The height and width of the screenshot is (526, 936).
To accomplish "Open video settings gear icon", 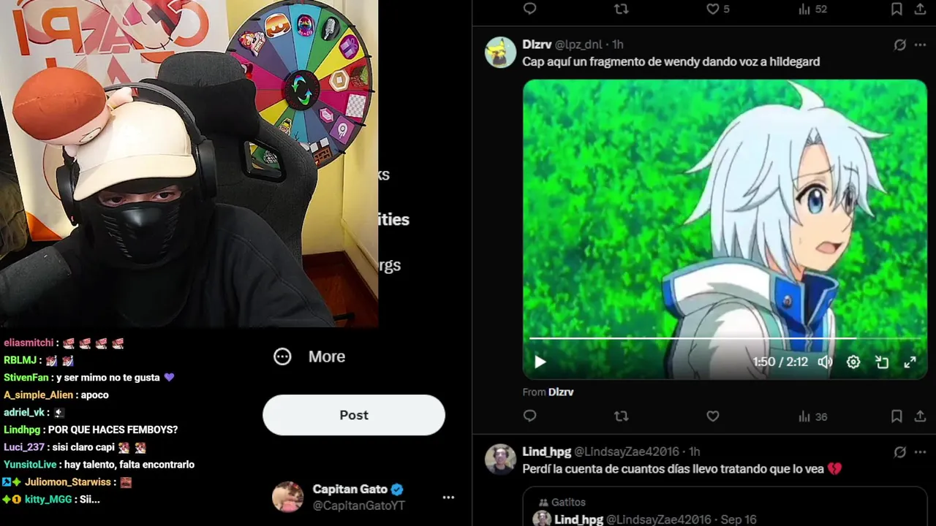I will [x=853, y=362].
